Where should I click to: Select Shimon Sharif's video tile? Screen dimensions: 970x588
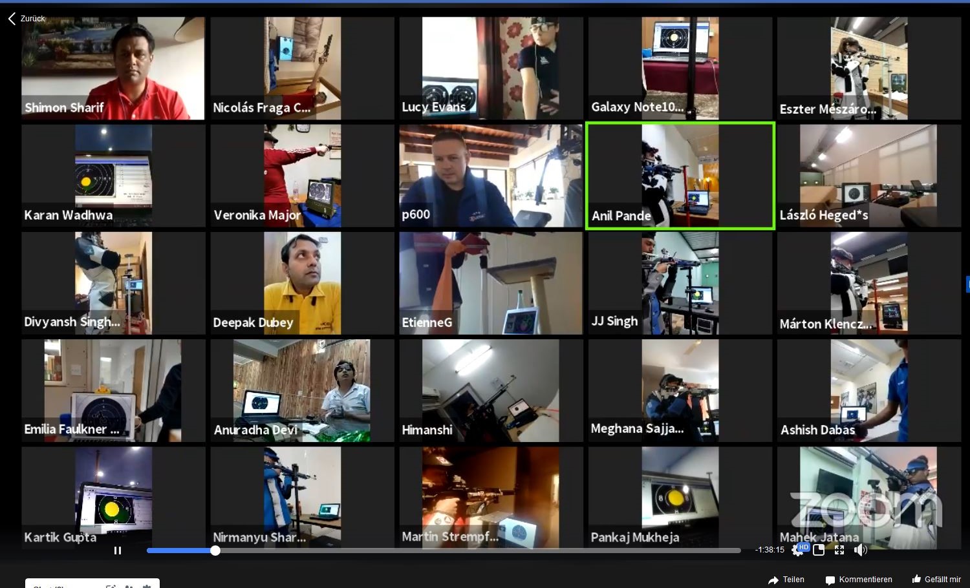[x=113, y=68]
